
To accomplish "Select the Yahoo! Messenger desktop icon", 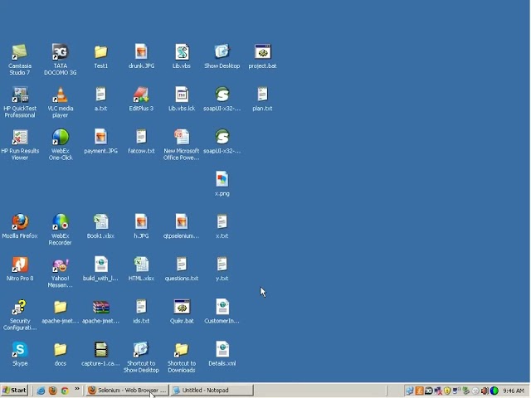I will tap(61, 265).
